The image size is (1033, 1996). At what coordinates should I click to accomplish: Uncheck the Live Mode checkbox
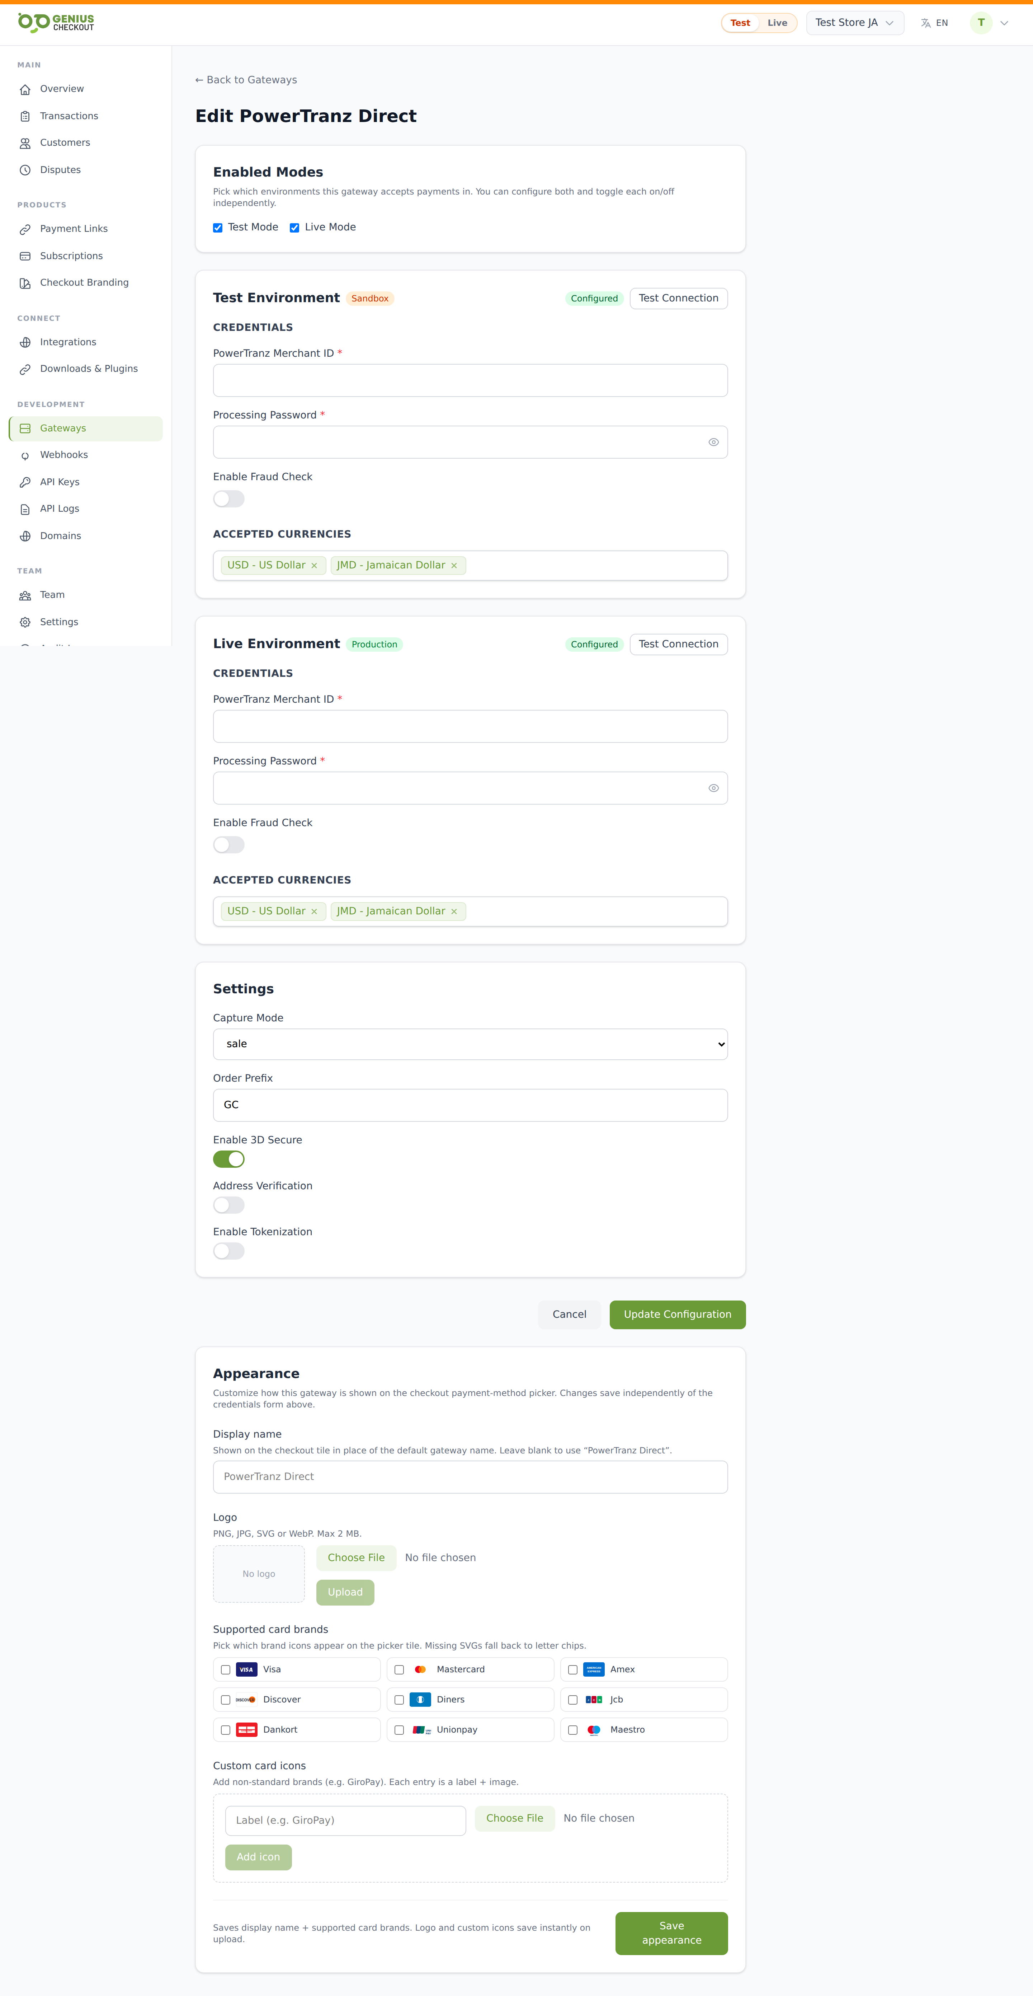click(x=294, y=228)
